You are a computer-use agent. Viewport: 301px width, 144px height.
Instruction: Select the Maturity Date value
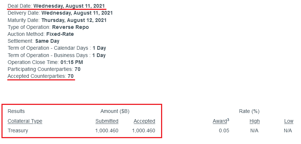pos(74,20)
